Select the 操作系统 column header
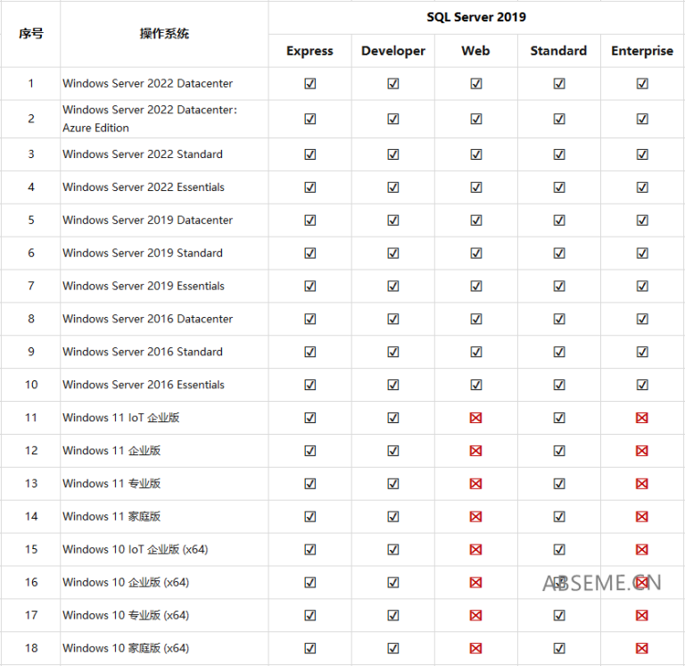685x666 pixels. pos(164,34)
